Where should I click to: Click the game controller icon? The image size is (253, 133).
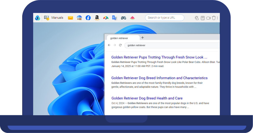(123, 18)
